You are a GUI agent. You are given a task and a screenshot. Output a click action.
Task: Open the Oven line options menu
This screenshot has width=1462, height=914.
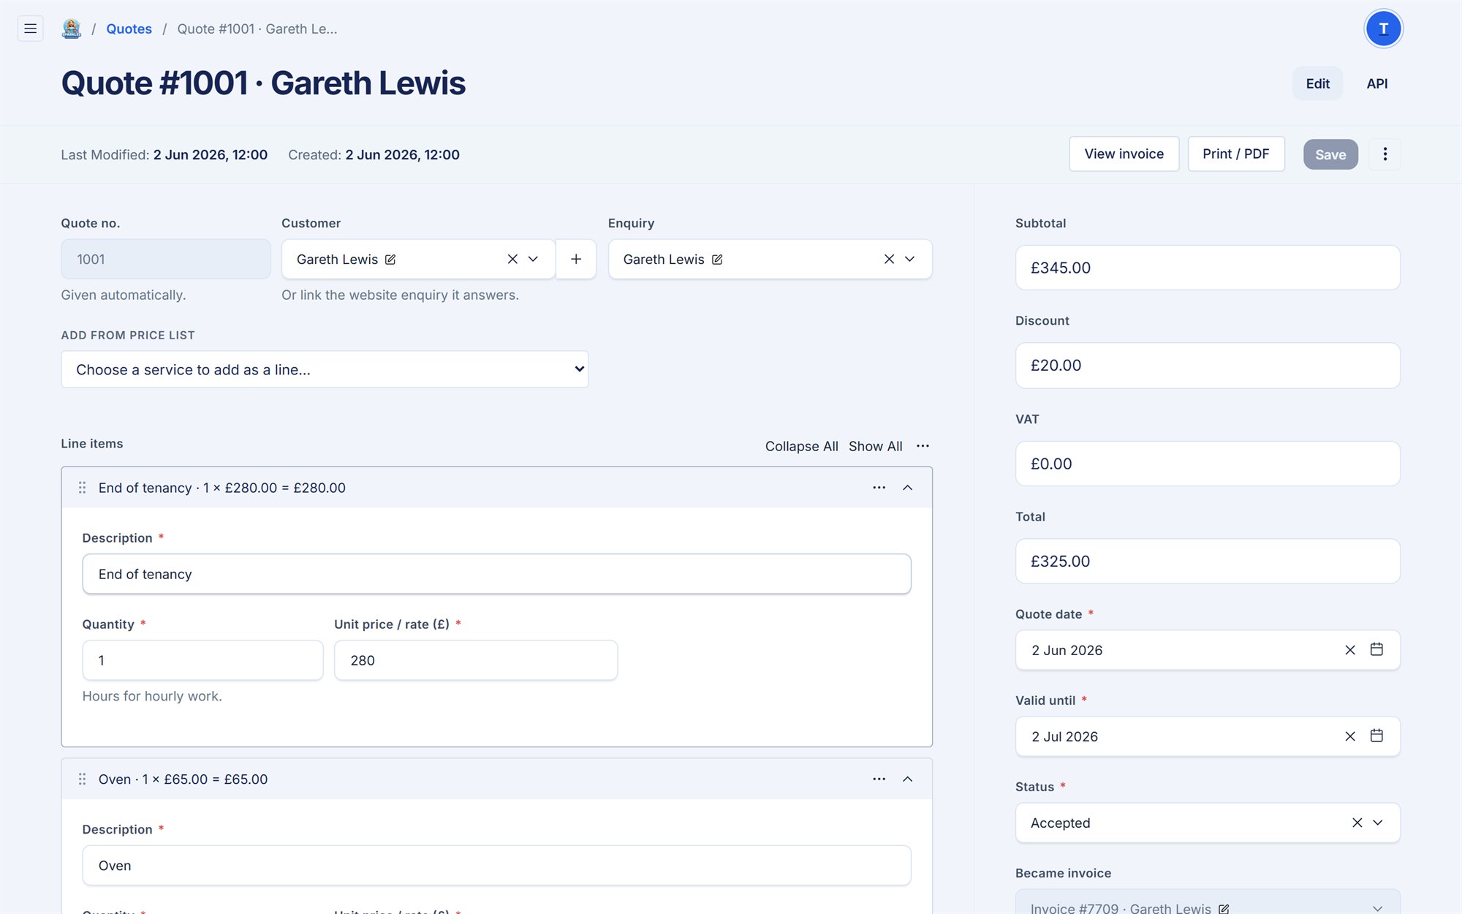point(879,779)
